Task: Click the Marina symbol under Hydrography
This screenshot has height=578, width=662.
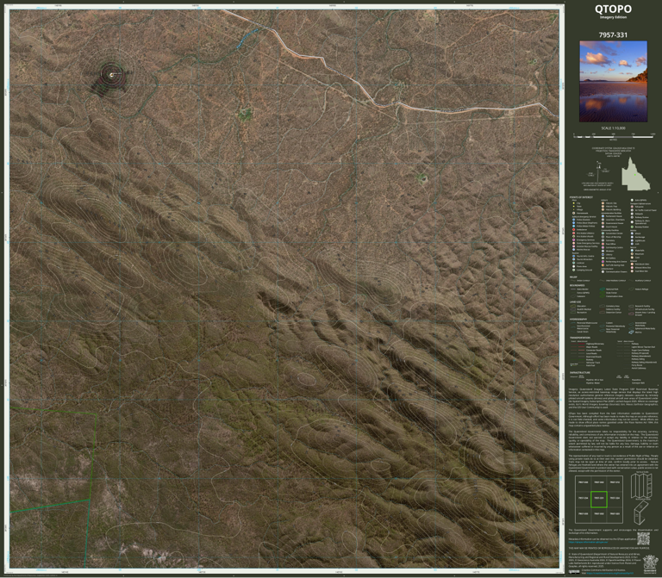Action: click(x=631, y=332)
